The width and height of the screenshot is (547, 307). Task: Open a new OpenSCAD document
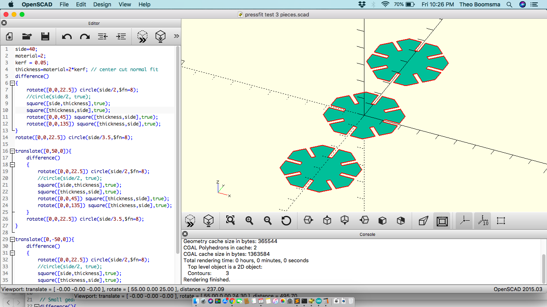pyautogui.click(x=9, y=36)
